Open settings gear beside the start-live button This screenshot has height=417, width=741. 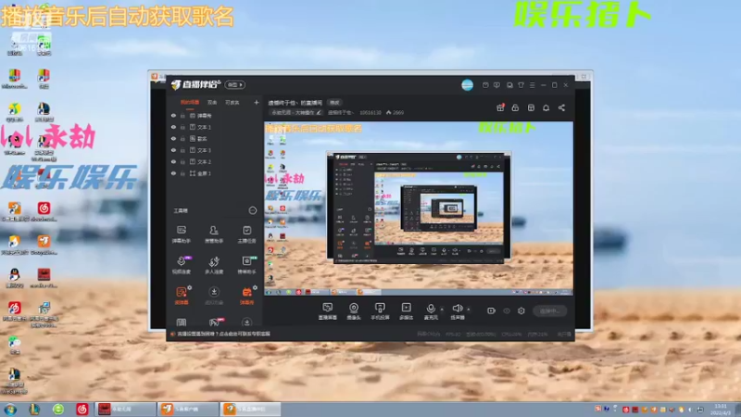point(521,310)
